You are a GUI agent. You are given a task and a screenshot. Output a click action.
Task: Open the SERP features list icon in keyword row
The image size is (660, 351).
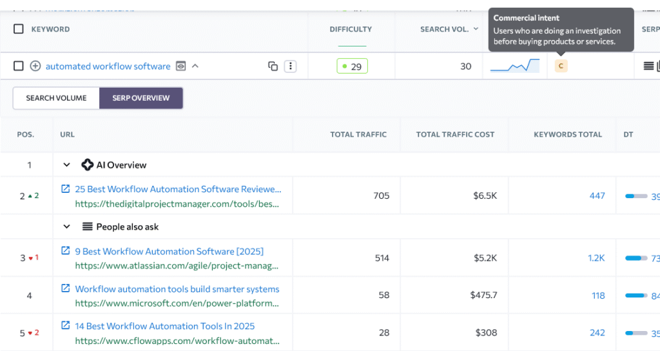point(648,66)
